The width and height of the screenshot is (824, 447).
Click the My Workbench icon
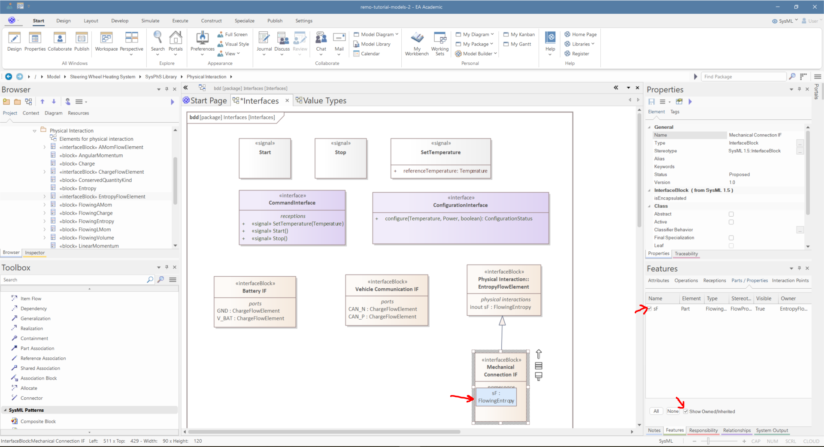coord(417,39)
